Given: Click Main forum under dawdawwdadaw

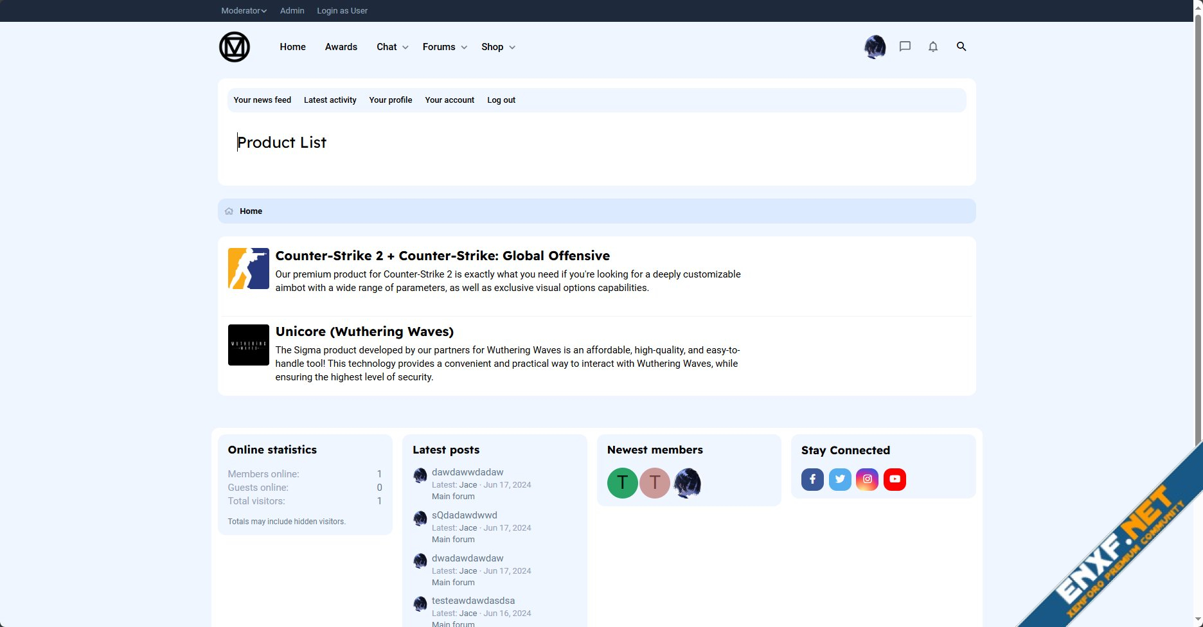Looking at the screenshot, I should click(x=454, y=497).
